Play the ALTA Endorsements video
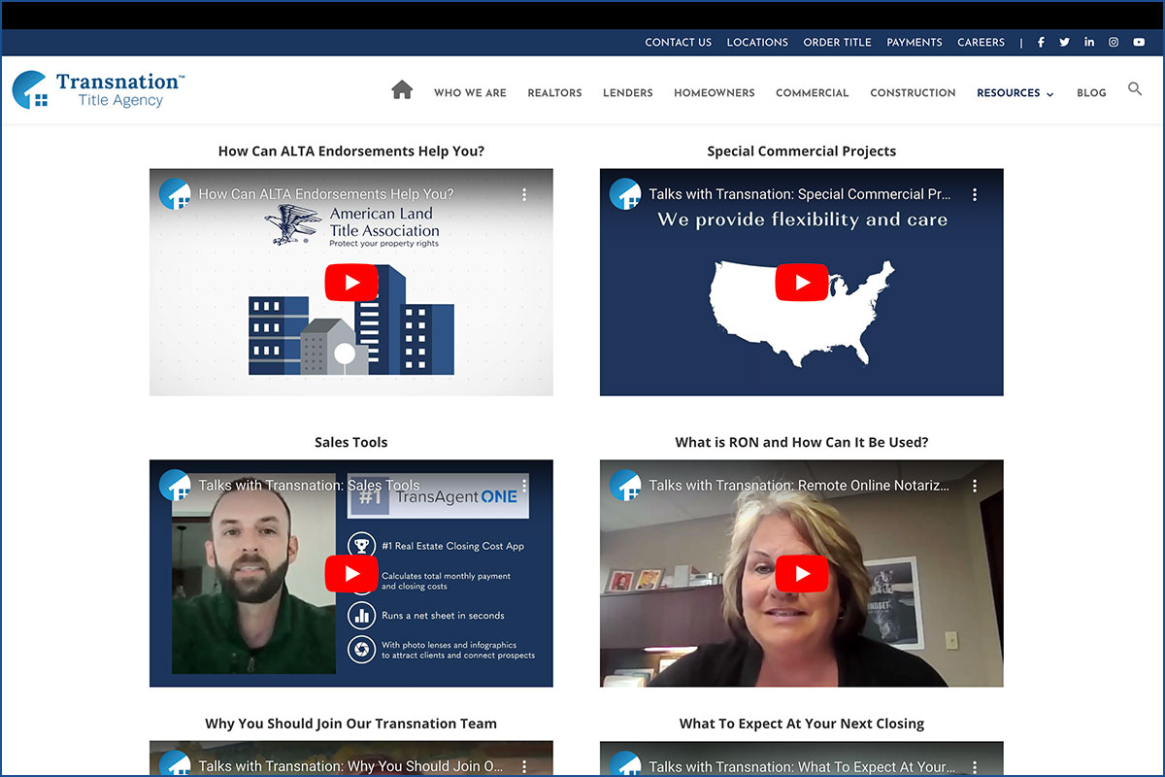The height and width of the screenshot is (777, 1165). point(350,283)
